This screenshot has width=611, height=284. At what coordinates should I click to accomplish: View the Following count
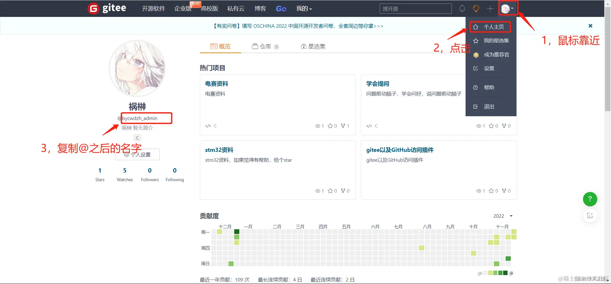click(175, 170)
